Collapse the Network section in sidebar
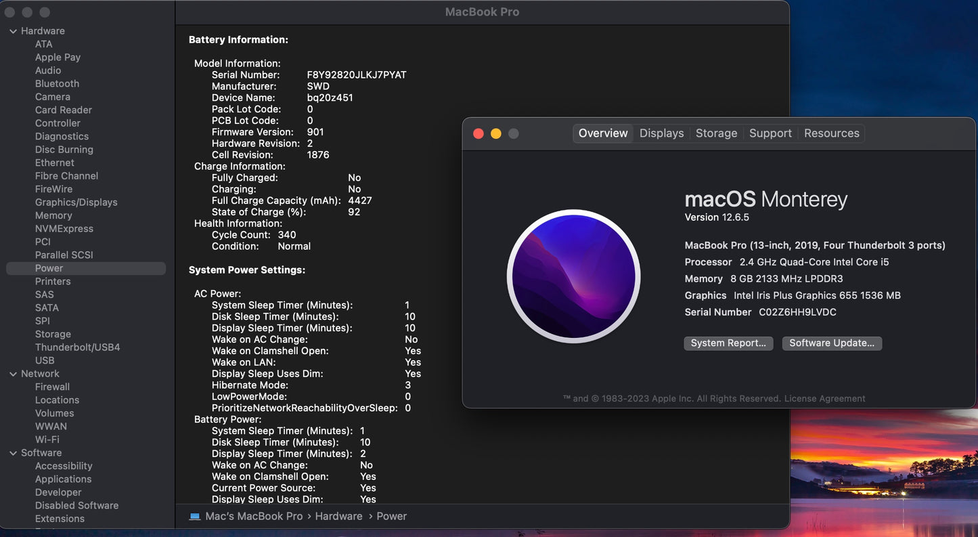Screen dimensions: 978x537 click(13, 374)
